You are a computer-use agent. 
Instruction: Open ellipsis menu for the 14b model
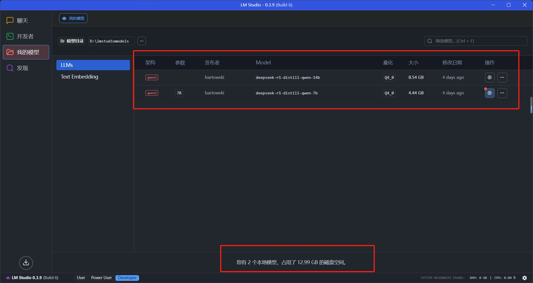(x=502, y=78)
